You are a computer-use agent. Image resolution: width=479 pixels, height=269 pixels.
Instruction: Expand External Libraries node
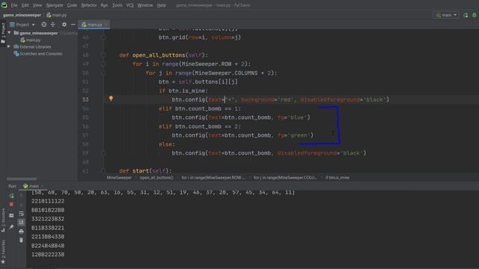point(9,46)
